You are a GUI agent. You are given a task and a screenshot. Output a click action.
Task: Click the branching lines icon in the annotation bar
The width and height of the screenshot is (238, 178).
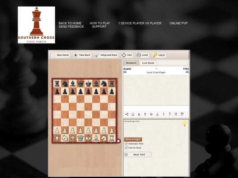pos(157,114)
